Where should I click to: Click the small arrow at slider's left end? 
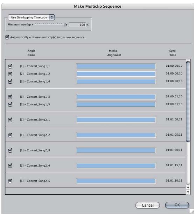pos(33,25)
